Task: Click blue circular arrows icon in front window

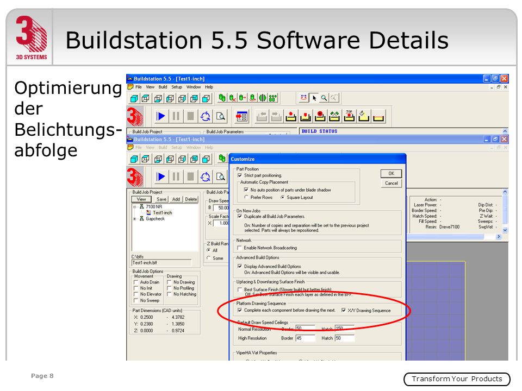Action: click(206, 176)
